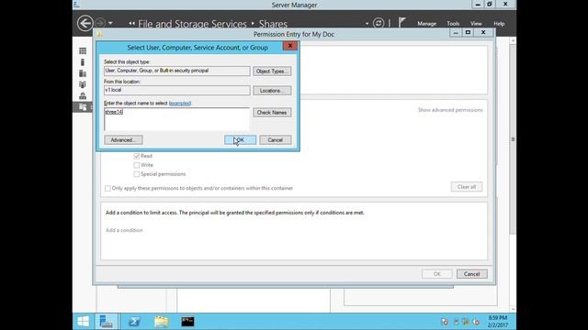
Task: Click Add a condition link
Action: [124, 230]
